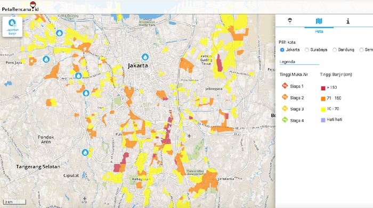Screen dimensions: 373x208
Task: Click water drop marker above Jakarta label
Action: (145, 57)
